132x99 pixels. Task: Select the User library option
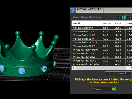(x=129, y=17)
